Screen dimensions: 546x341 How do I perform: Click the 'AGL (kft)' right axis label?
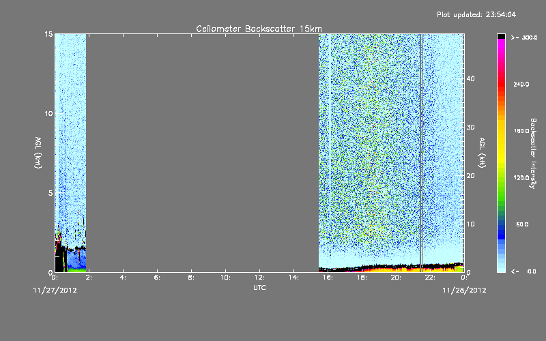click(x=483, y=153)
